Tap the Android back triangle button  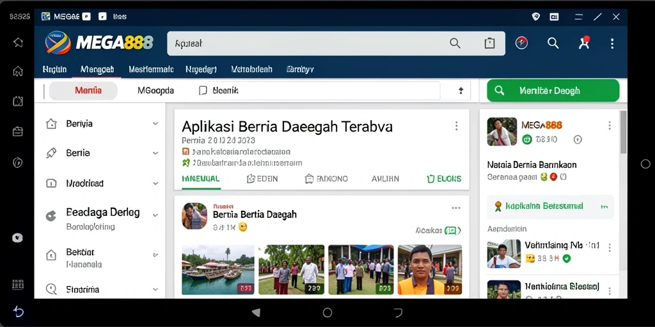tap(256, 312)
